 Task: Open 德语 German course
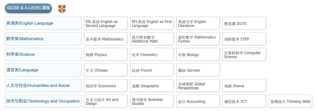coord(198,70)
